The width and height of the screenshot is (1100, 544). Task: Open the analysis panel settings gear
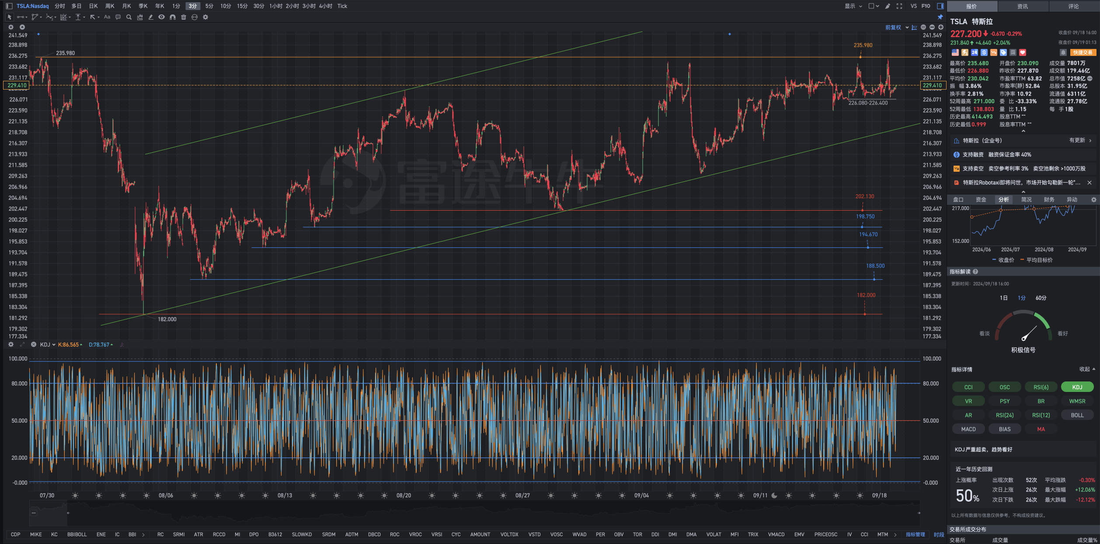pos(1093,200)
